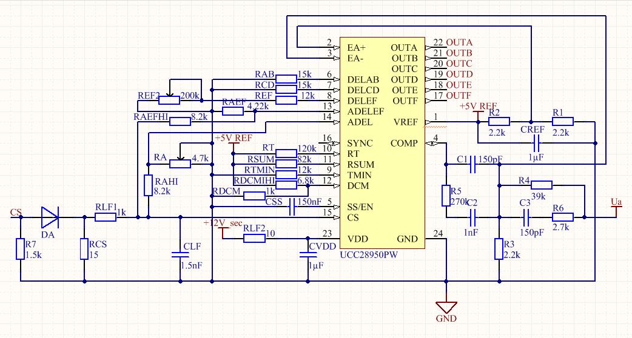Select the CLF capacitor symbol
This screenshot has width=632, height=338.
coord(180,254)
